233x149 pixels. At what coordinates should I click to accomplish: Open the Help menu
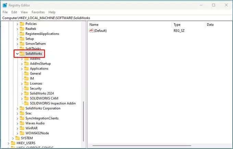tap(52, 12)
